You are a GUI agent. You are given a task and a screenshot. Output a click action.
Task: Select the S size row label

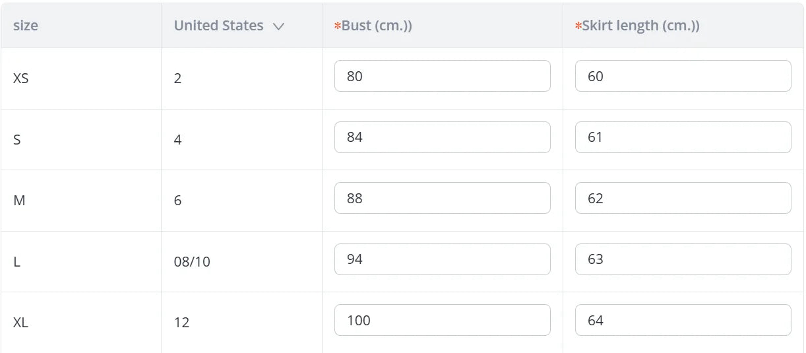[17, 140]
